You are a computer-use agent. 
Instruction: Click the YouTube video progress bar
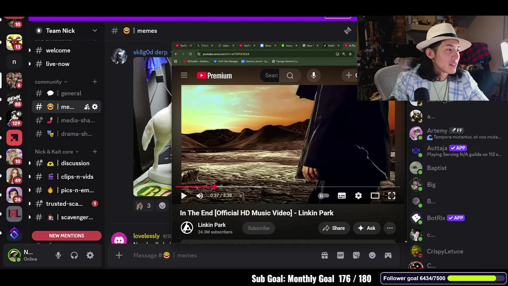tap(287, 186)
